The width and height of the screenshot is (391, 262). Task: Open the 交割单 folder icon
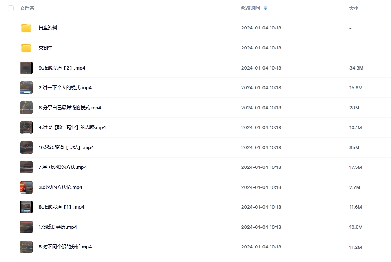point(26,48)
